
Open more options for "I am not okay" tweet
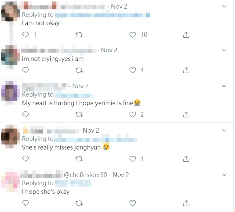point(224,6)
